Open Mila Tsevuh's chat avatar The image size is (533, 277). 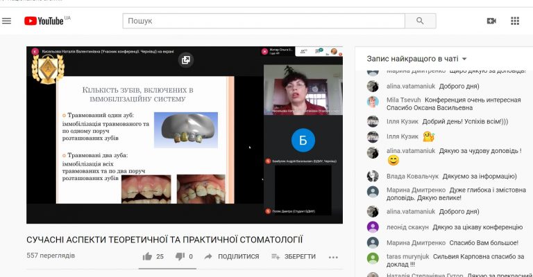click(373, 102)
